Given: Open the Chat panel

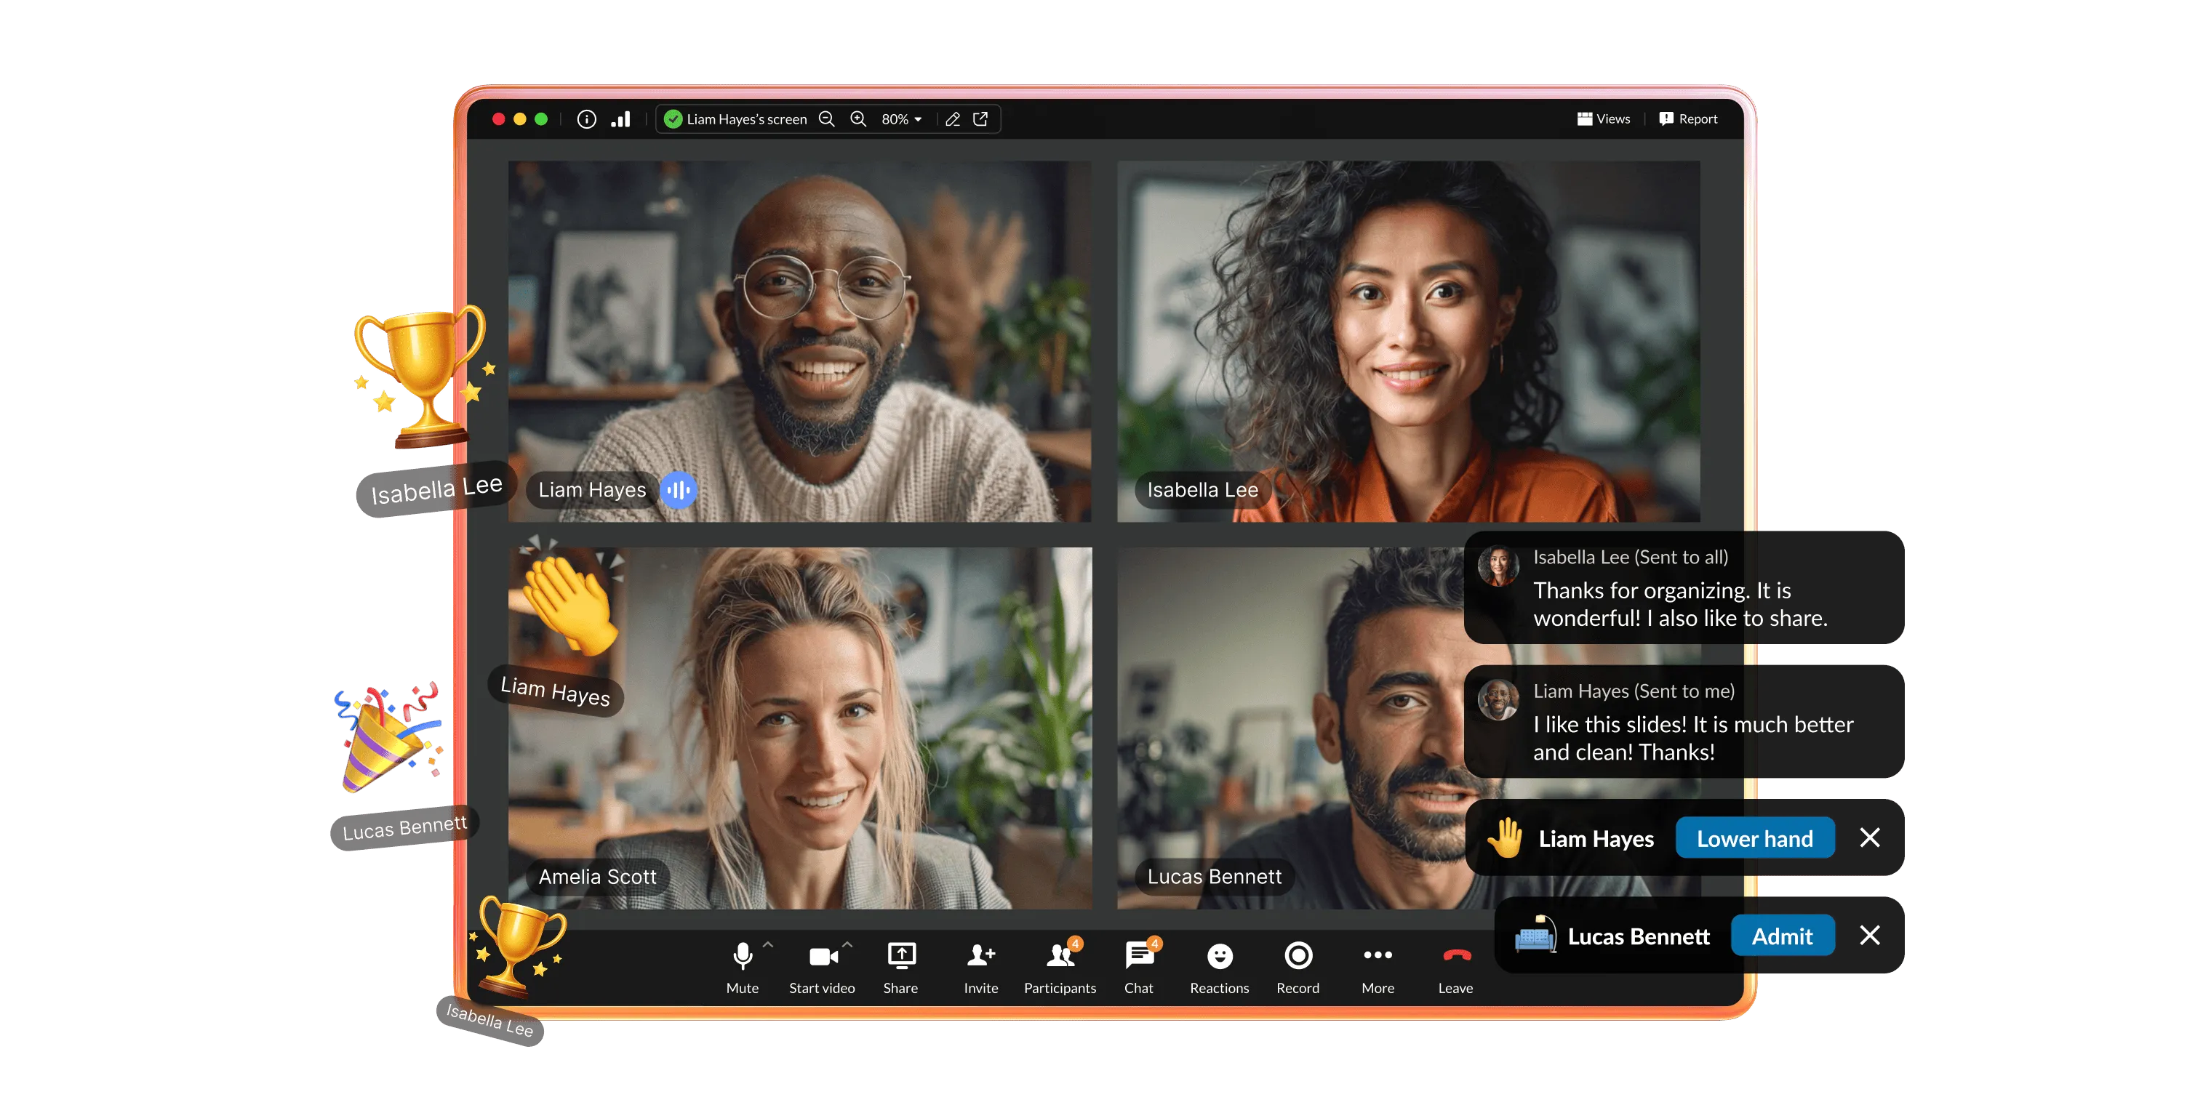Looking at the screenshot, I should pos(1139,967).
